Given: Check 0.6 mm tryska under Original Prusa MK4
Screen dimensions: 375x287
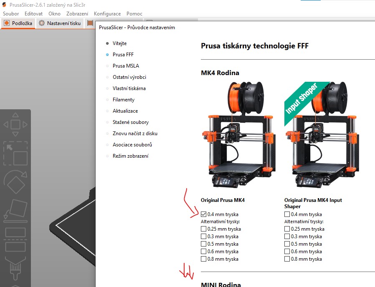Looking at the screenshot, I should tap(204, 252).
